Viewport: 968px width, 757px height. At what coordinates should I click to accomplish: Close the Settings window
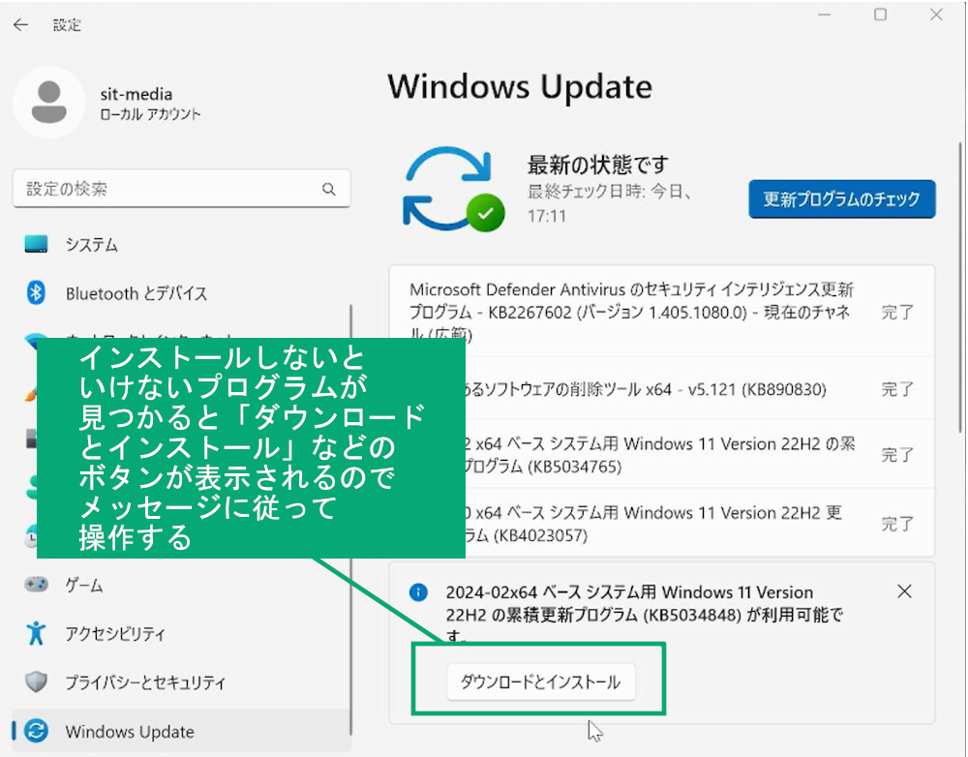click(x=936, y=15)
